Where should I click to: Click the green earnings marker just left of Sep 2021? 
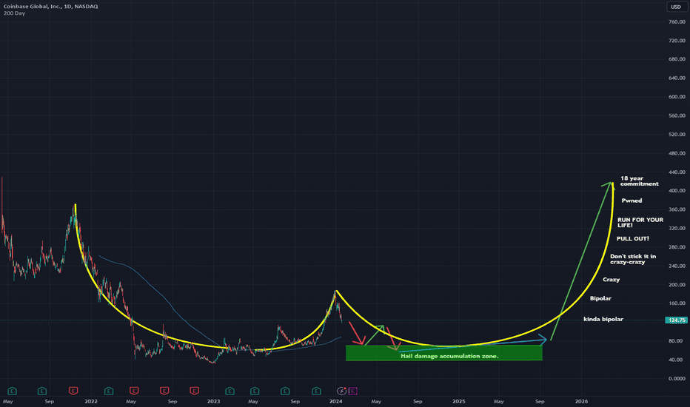coord(41,391)
